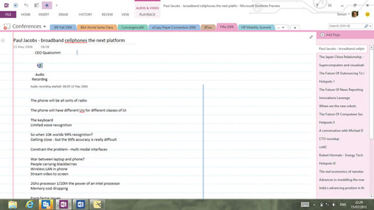The height and width of the screenshot is (210, 374).
Task: Click the smiley feedback icon
Action: 368,14
